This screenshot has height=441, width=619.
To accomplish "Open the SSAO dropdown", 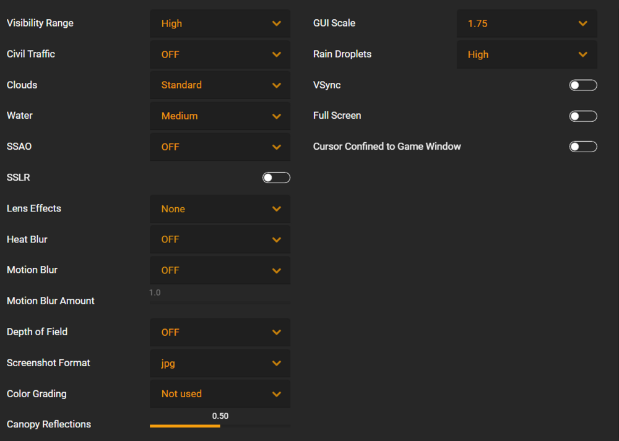I will (219, 147).
